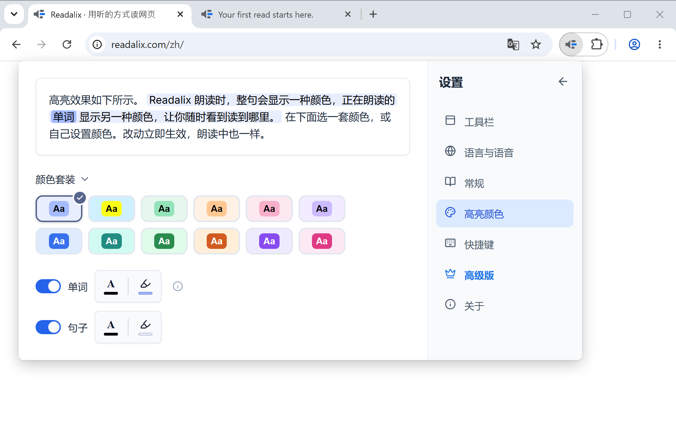The image size is (676, 423).
Task: Open the tab search dropdown arrow
Action: [14, 14]
